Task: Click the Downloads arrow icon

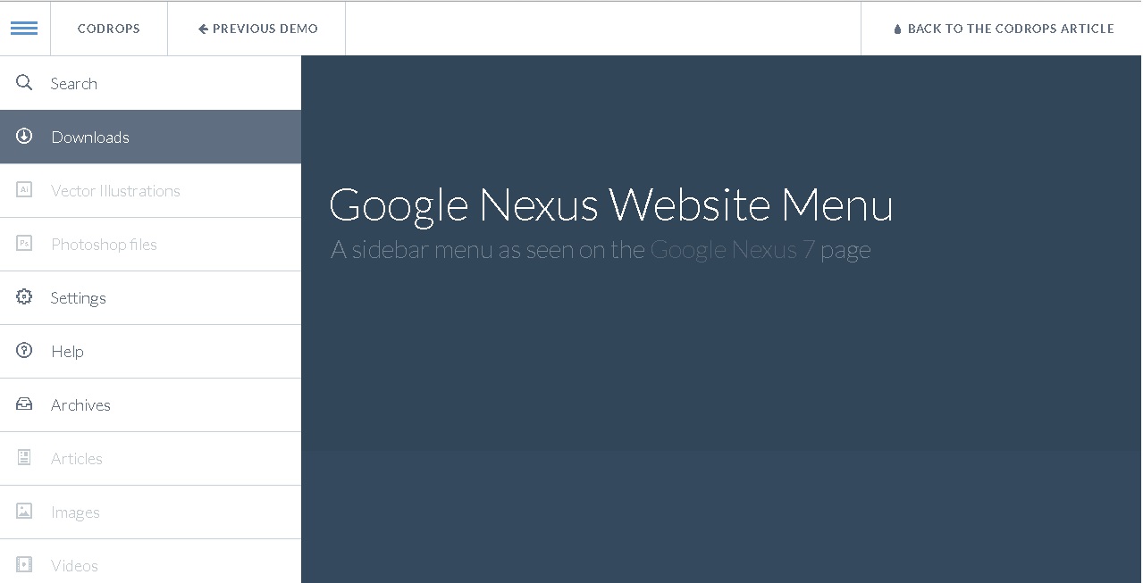Action: pos(24,137)
